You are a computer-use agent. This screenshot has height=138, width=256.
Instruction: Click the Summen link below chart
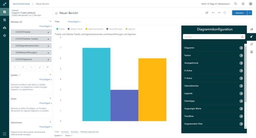click(x=65, y=132)
